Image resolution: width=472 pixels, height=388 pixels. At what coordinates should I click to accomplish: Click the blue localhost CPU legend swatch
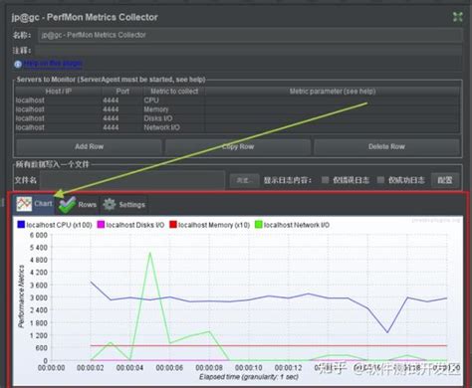click(x=21, y=225)
